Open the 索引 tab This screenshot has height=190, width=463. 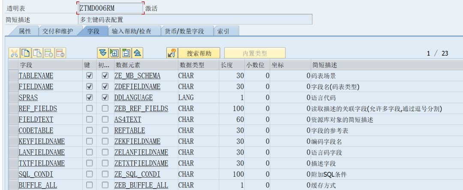(x=223, y=31)
